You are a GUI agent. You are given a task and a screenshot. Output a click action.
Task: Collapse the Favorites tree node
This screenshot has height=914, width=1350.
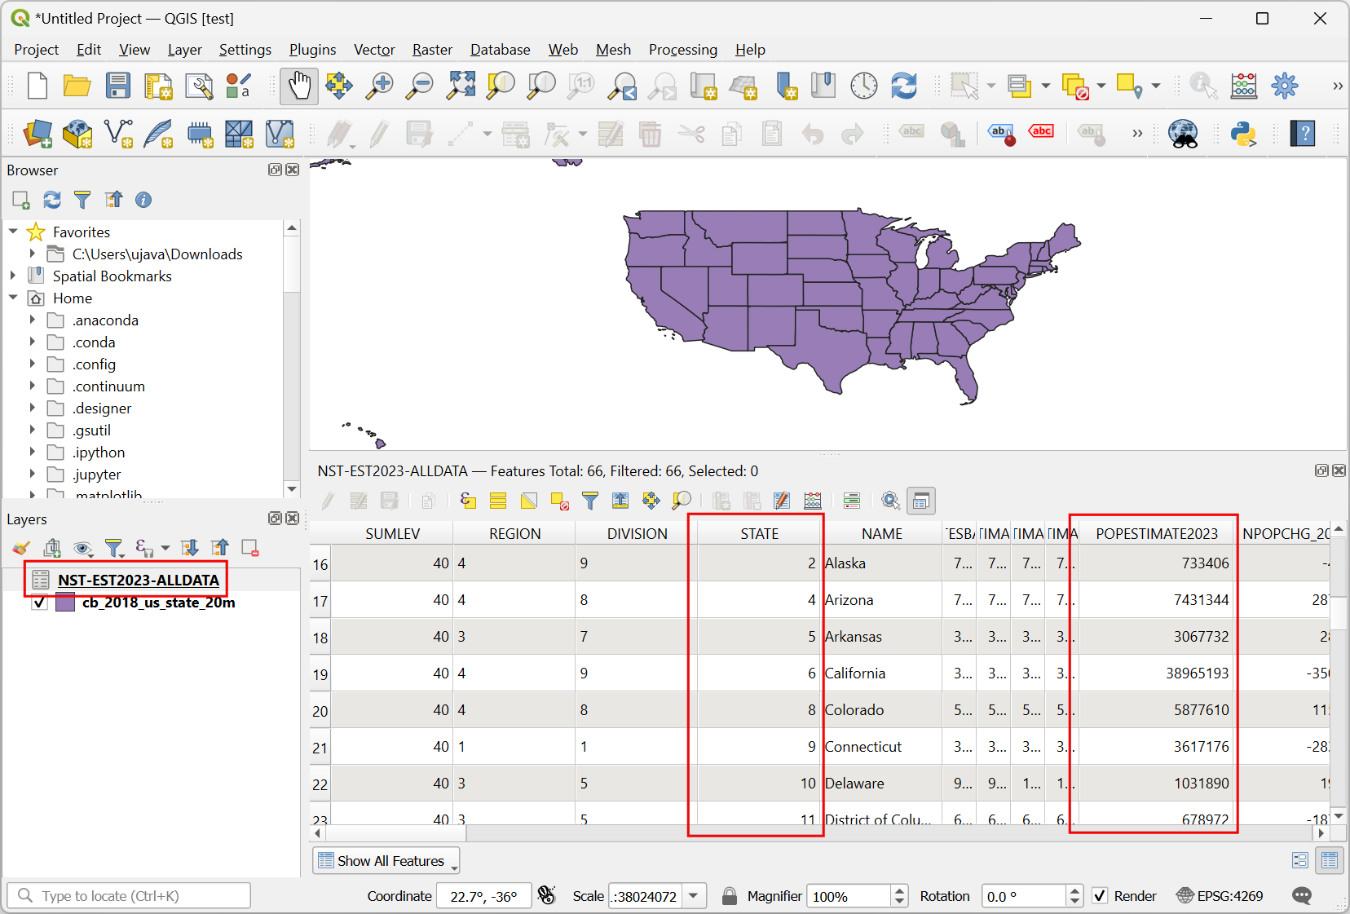click(x=13, y=232)
